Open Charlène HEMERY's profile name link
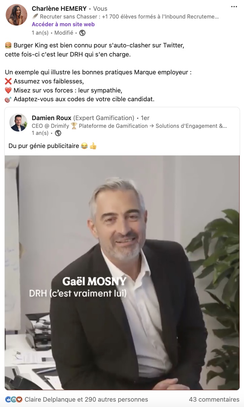The image size is (244, 407). point(59,8)
